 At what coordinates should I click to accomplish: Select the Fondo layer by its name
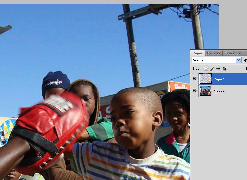(x=218, y=91)
